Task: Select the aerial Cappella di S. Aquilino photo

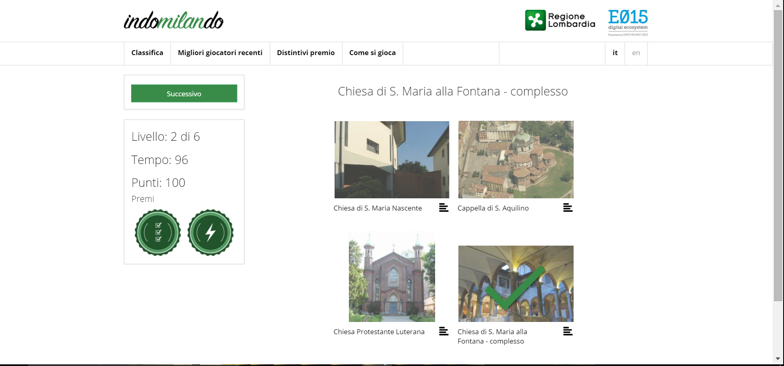Action: click(516, 160)
